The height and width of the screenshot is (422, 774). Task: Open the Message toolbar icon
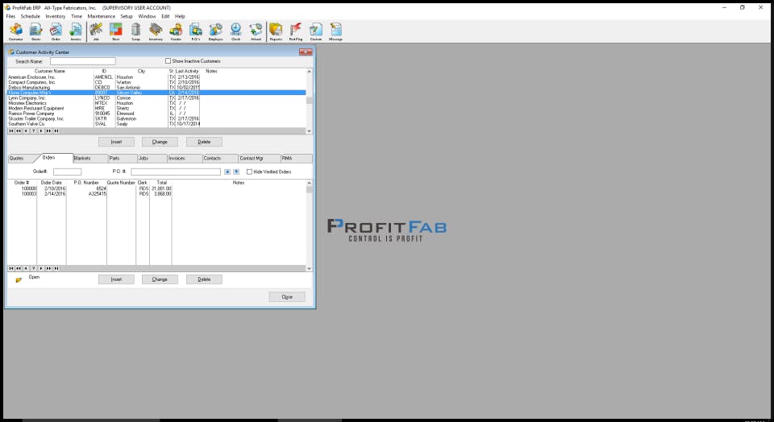tap(335, 31)
